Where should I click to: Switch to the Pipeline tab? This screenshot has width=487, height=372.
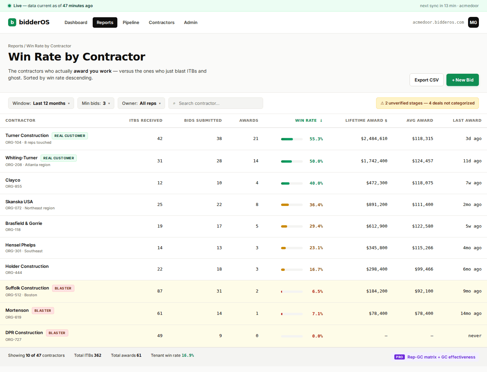tap(131, 22)
